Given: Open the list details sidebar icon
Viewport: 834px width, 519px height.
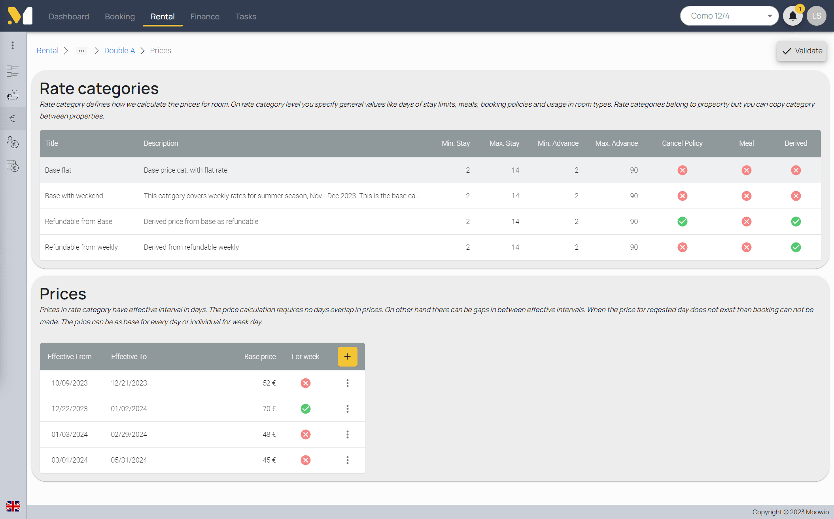Looking at the screenshot, I should point(13,71).
